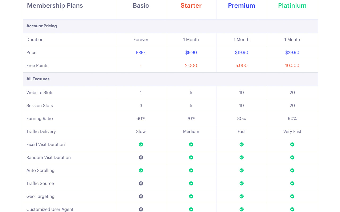Image resolution: width=340 pixels, height=212 pixels.
Task: Click the 2.000 free points value
Action: (x=191, y=65)
